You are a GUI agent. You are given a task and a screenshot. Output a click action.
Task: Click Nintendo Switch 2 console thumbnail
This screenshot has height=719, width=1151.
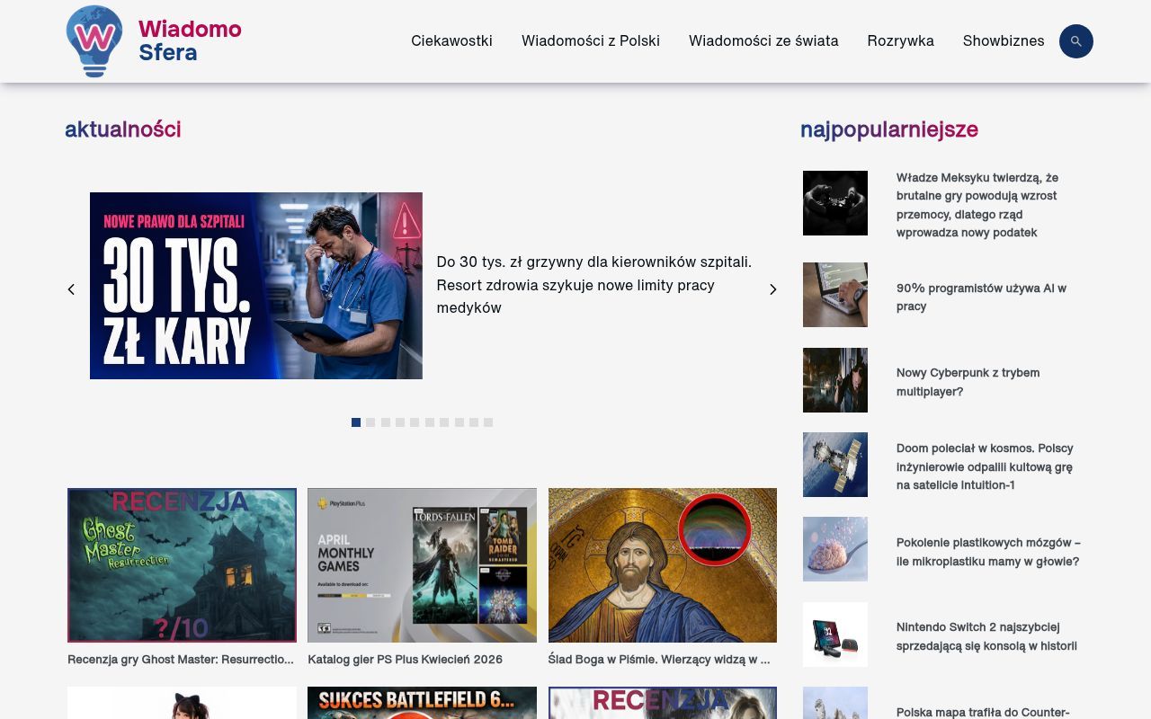(x=835, y=635)
